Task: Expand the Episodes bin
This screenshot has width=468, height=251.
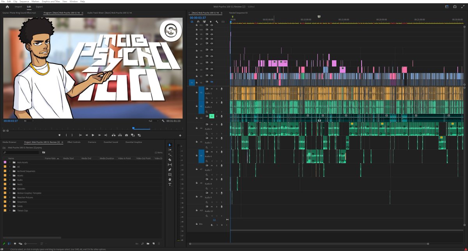Action: click(10, 189)
